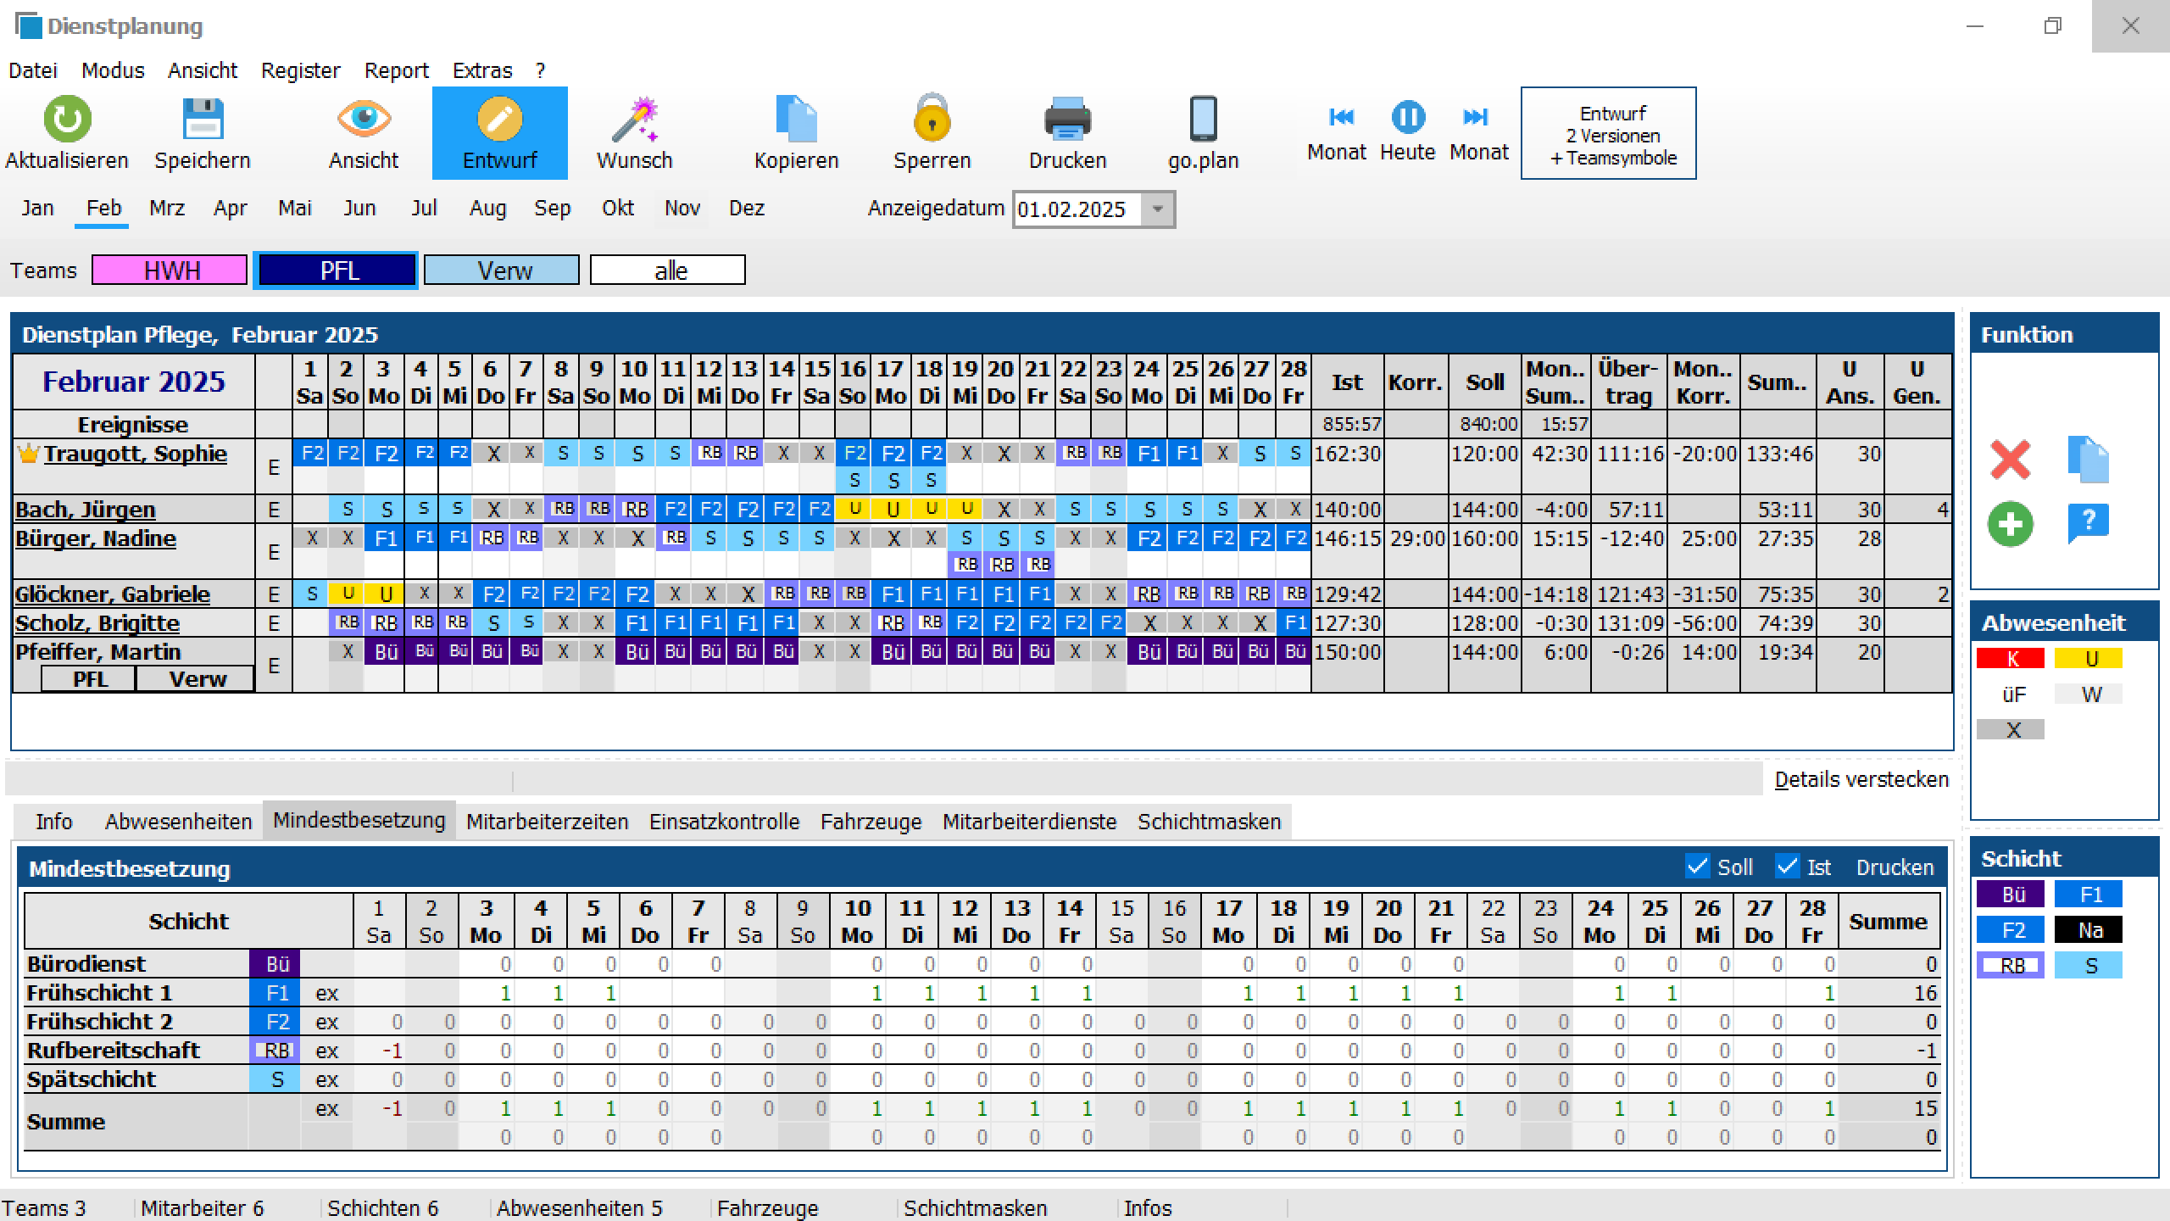The height and width of the screenshot is (1221, 2170).
Task: Click the Drucken (print) icon
Action: pyautogui.click(x=1069, y=118)
